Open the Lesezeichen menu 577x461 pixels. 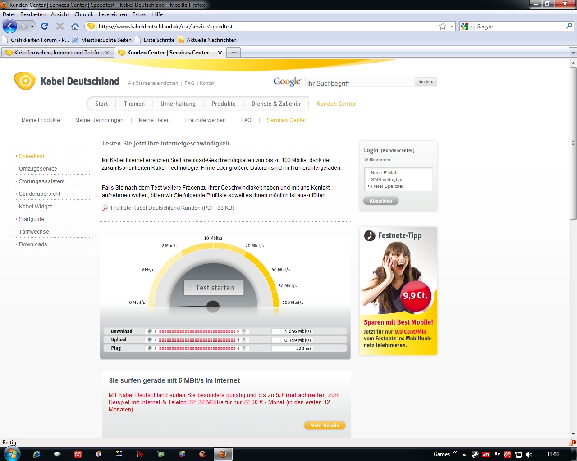pyautogui.click(x=113, y=14)
